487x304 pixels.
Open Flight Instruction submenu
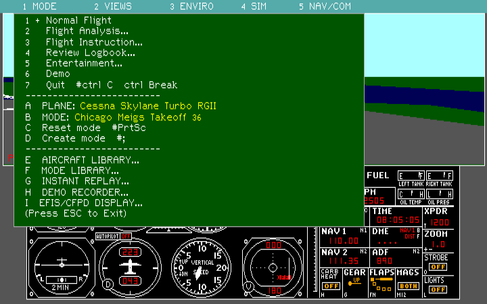click(x=84, y=42)
